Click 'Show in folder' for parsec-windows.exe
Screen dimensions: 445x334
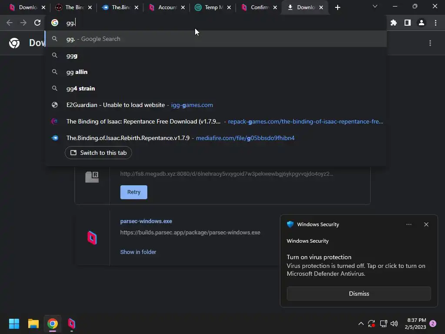tap(138, 252)
